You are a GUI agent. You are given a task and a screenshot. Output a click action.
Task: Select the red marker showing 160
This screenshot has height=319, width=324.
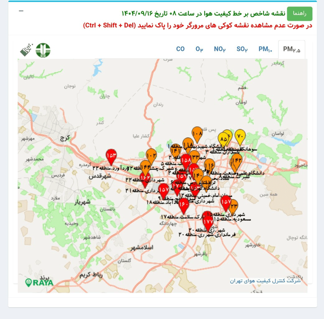click(x=184, y=204)
